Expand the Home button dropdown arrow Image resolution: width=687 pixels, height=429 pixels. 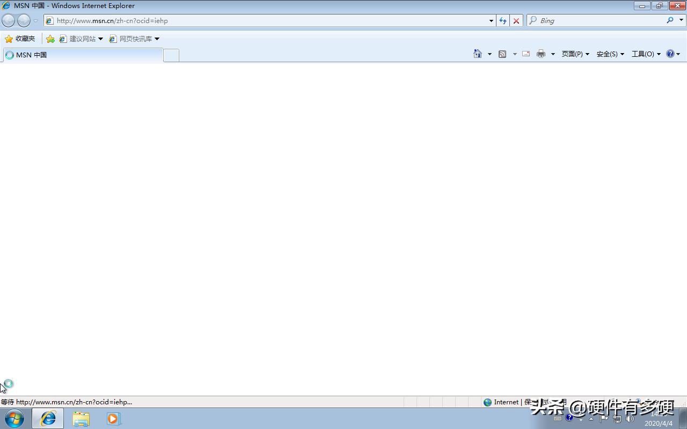coord(489,54)
